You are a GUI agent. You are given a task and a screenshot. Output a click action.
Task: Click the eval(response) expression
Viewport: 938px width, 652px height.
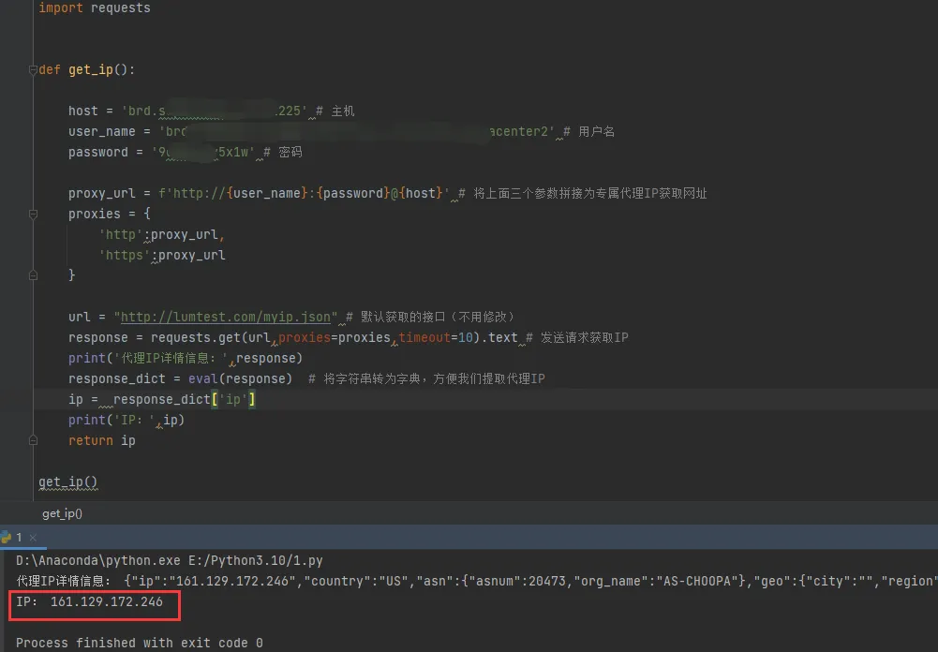click(x=240, y=379)
